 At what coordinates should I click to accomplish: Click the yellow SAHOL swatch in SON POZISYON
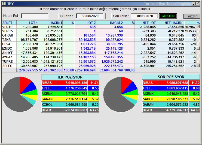(x=150, y=99)
